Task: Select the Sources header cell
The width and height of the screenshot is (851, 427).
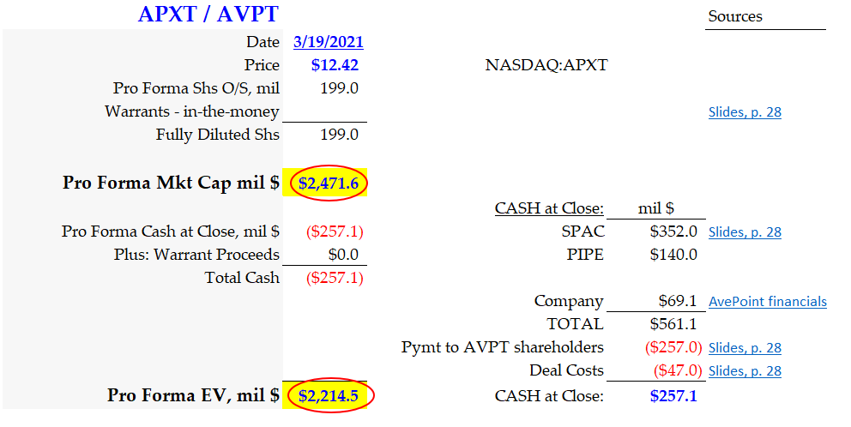Action: 735,16
